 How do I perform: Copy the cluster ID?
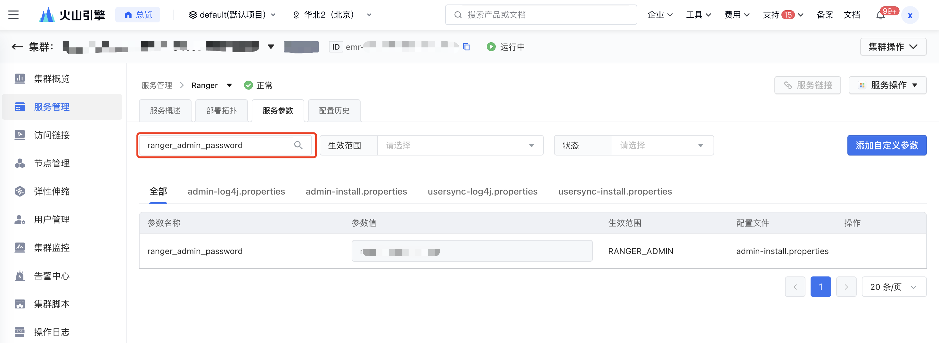pos(466,47)
